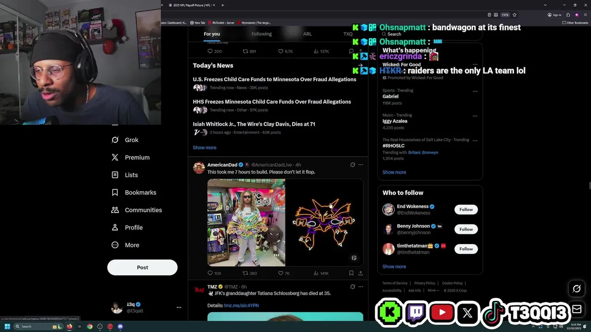Open the Iggy Azalea trending topic

[x=395, y=121]
